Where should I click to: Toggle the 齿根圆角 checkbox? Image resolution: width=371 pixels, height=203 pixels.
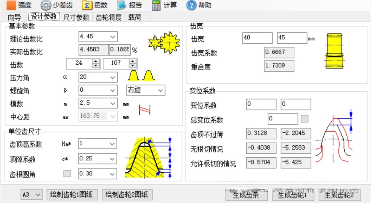click(x=67, y=174)
